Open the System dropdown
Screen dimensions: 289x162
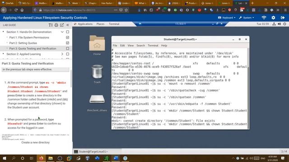pos(247,18)
